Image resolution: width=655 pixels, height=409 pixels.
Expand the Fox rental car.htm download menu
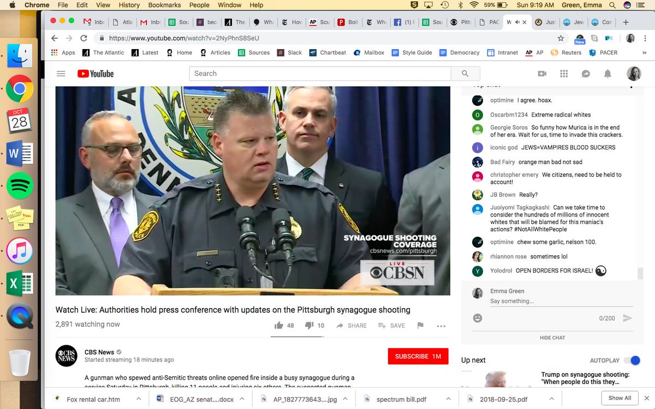pos(138,399)
